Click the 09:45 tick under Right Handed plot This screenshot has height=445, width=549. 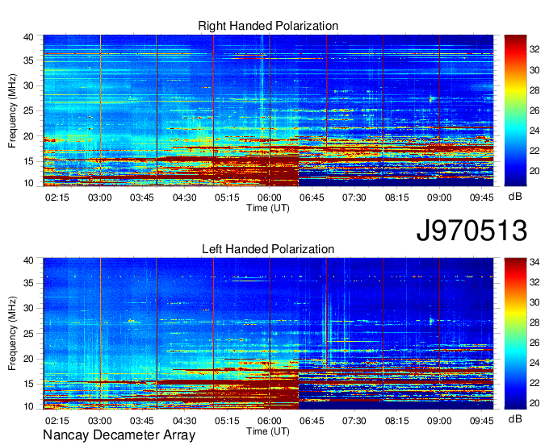[482, 198]
